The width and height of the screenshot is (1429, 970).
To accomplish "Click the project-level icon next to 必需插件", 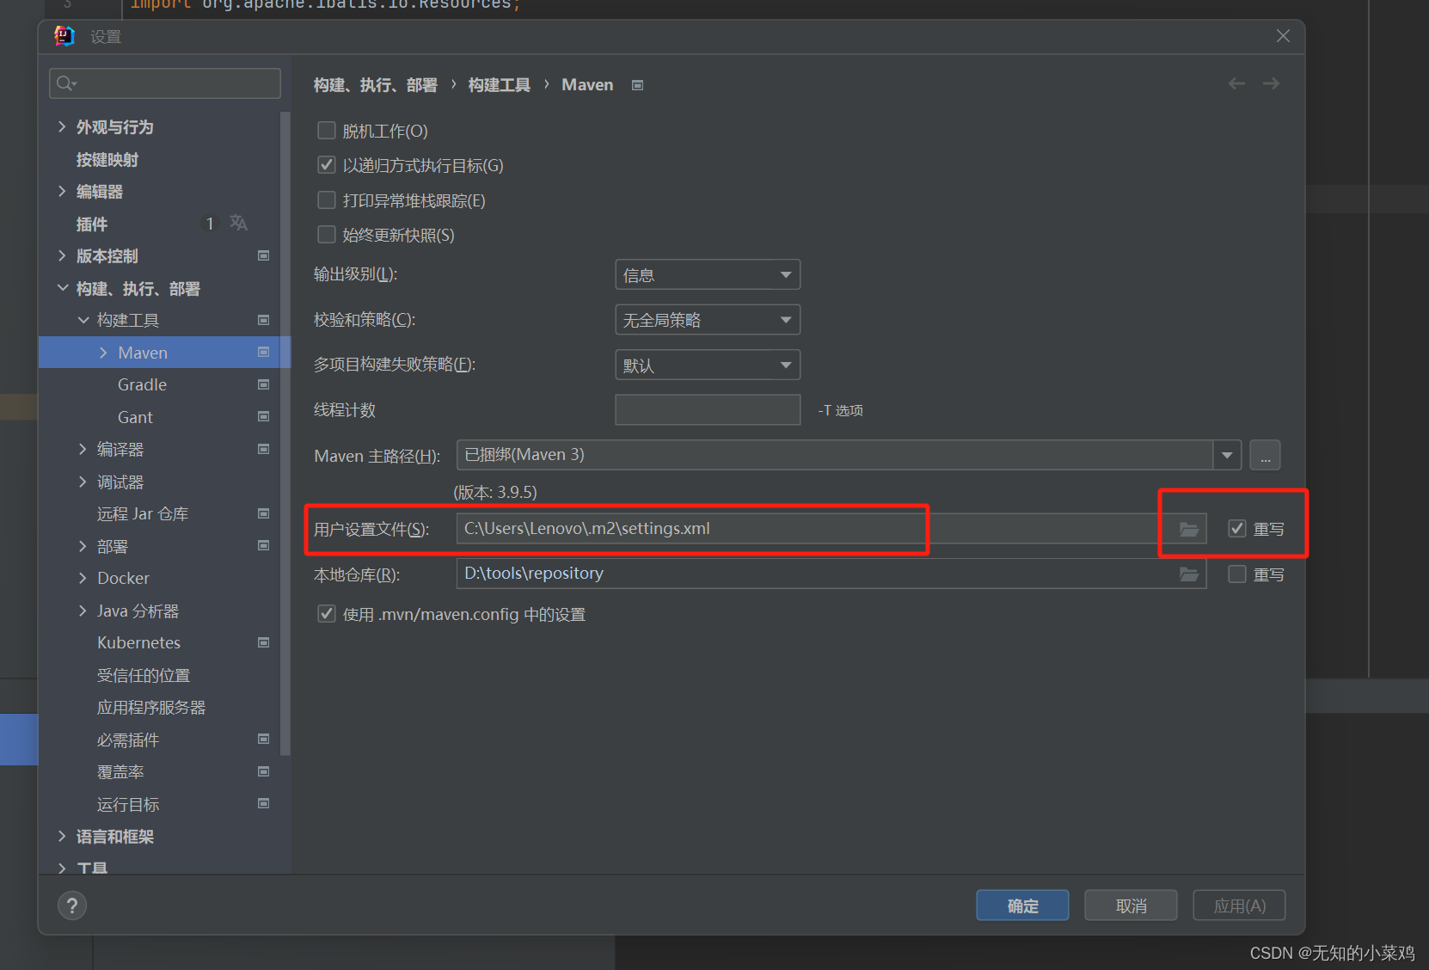I will (x=264, y=740).
